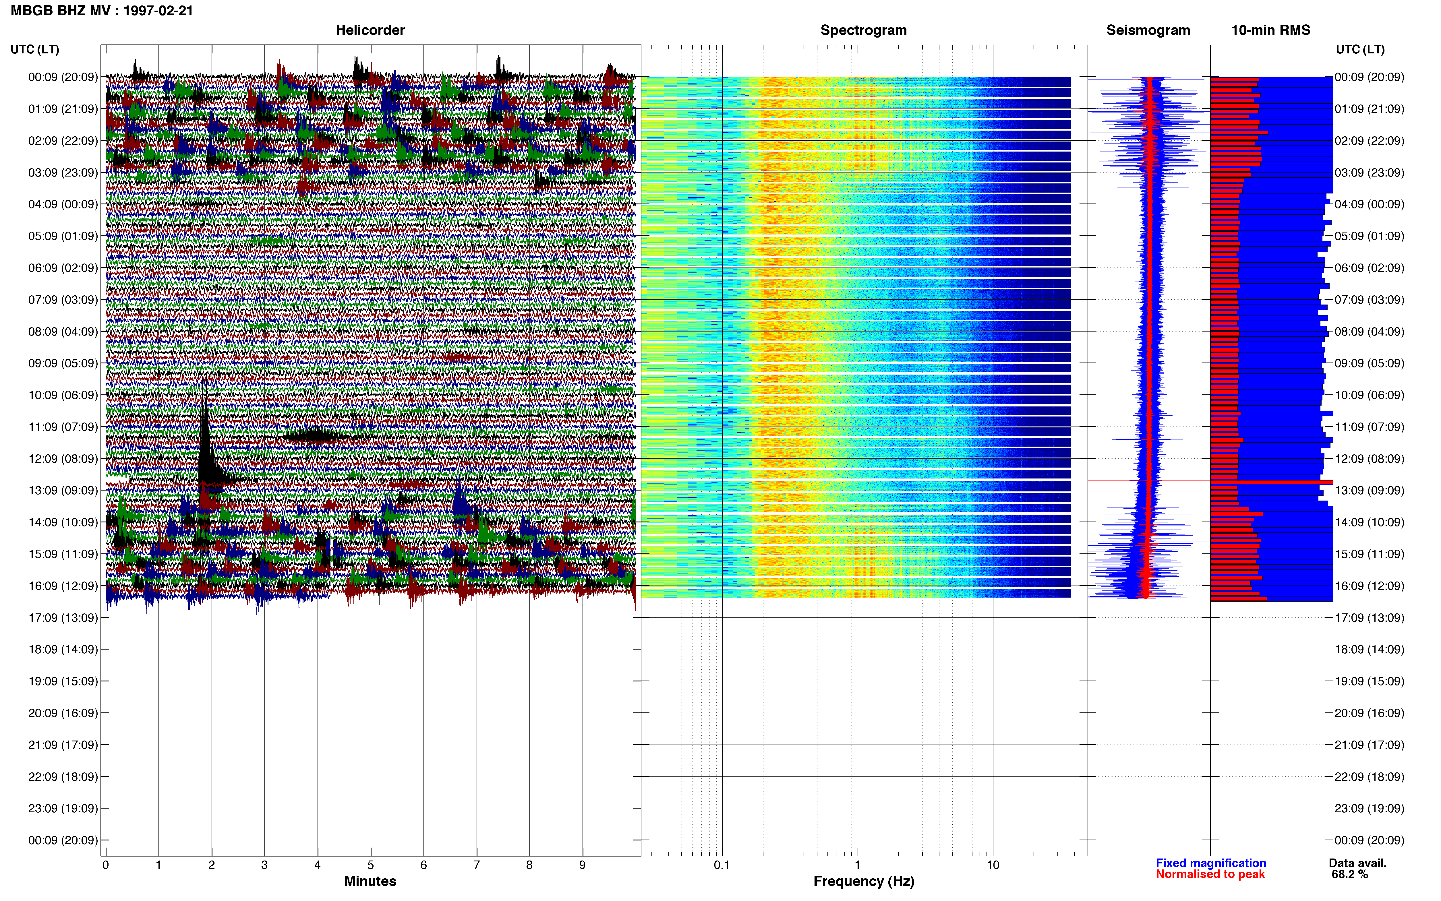Click RMS-side time label '09:09 (05:09)'
Image resolution: width=1441 pixels, height=901 pixels.
1370,363
